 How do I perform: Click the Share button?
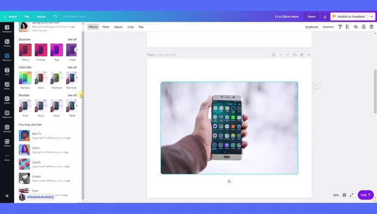click(x=311, y=17)
